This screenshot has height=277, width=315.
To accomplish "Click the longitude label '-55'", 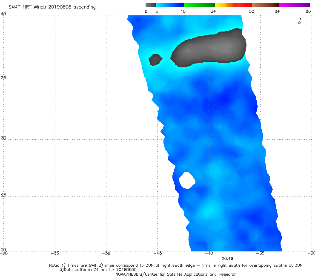I will tap(55, 253).
